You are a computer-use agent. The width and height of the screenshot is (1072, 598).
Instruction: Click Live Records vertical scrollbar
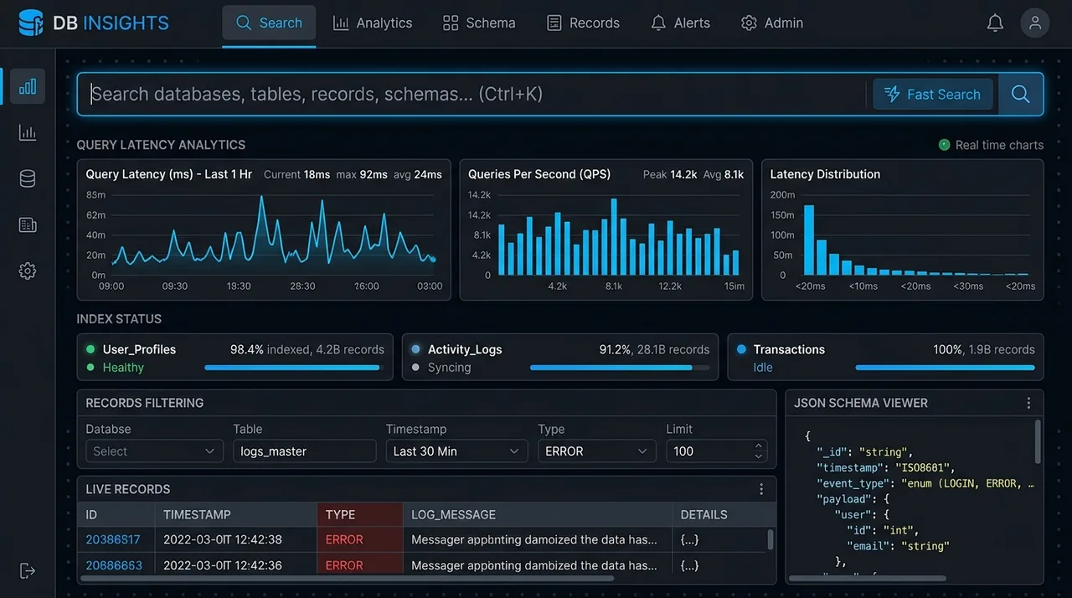click(770, 539)
